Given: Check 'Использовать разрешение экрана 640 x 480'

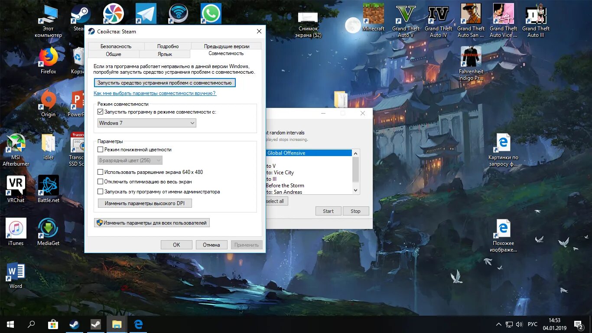Looking at the screenshot, I should [101, 172].
